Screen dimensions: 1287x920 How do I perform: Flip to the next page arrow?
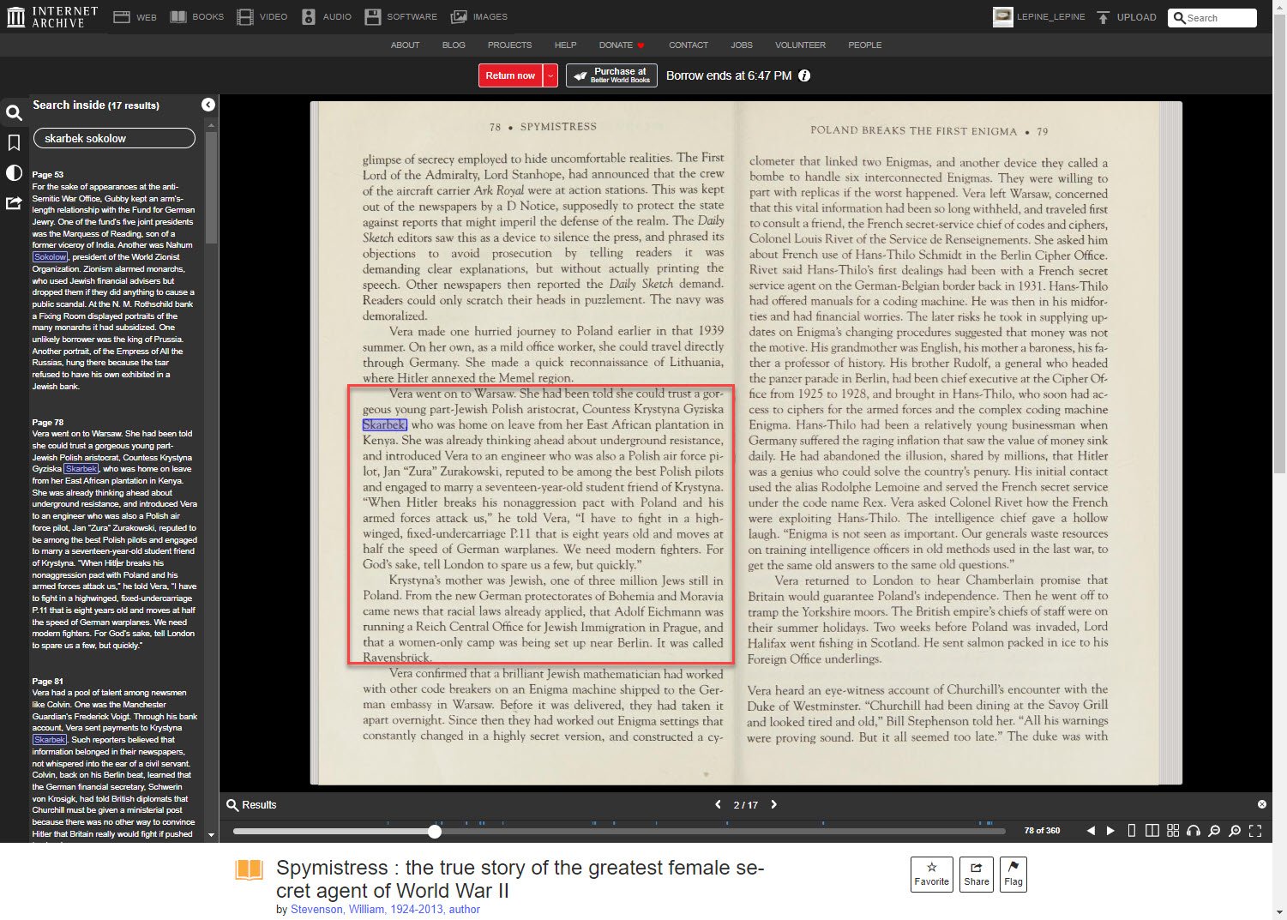pyautogui.click(x=1110, y=830)
